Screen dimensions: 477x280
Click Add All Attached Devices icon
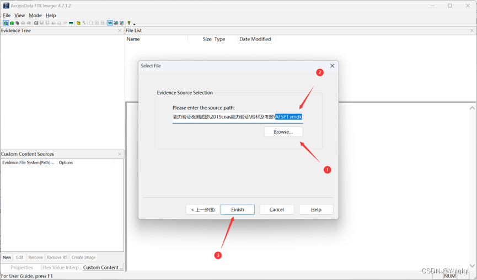(12, 23)
